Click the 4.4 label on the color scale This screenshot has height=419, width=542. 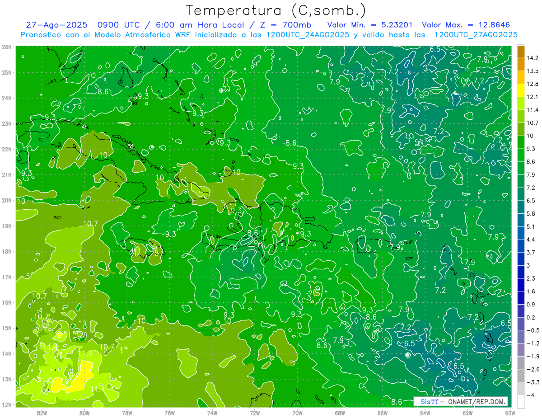pos(531,240)
